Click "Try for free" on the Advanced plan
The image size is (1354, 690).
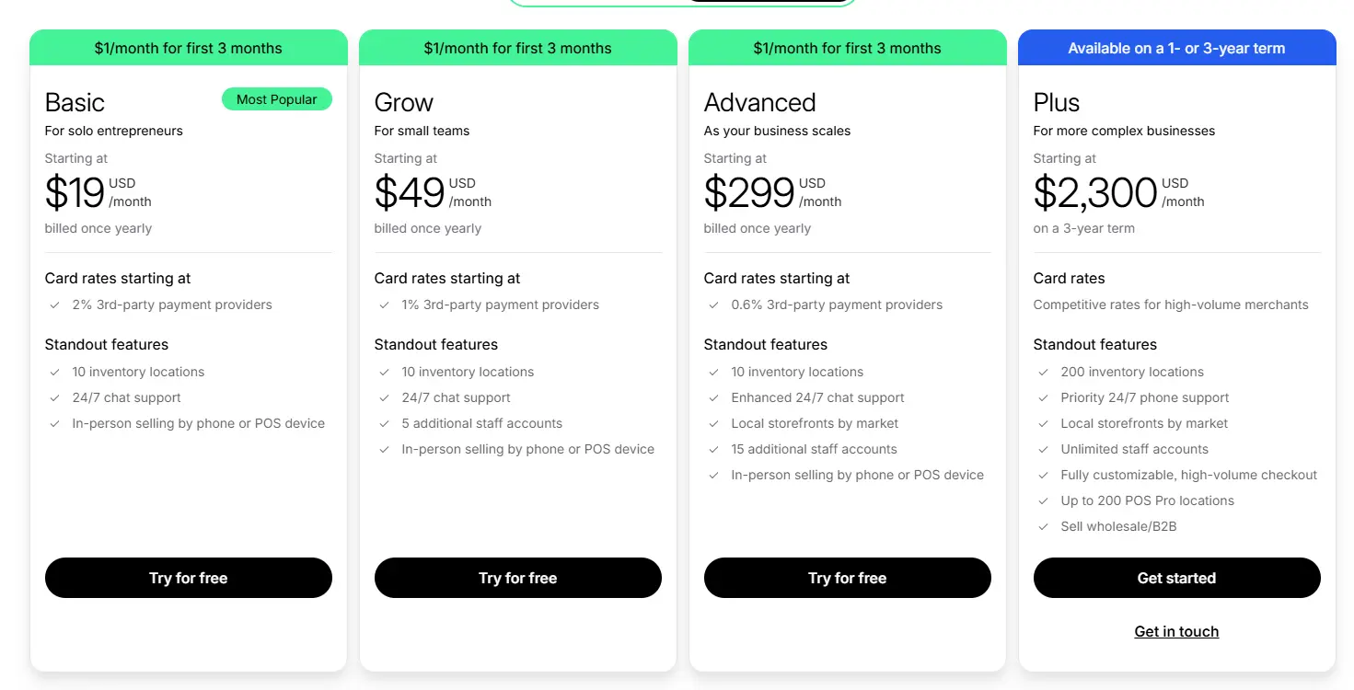click(847, 578)
